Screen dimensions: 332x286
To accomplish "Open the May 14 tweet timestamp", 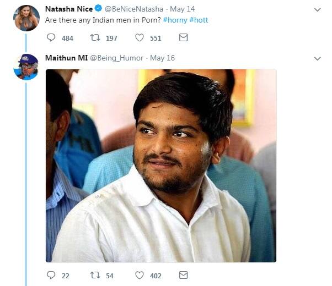I will 183,9.
